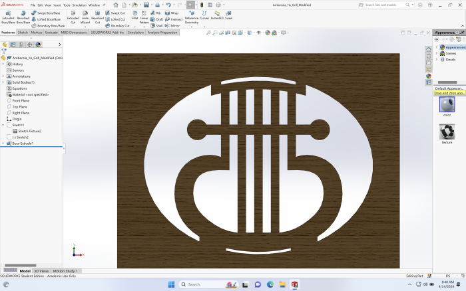Select the color appearance swatch
466x291 pixels.
447,106
